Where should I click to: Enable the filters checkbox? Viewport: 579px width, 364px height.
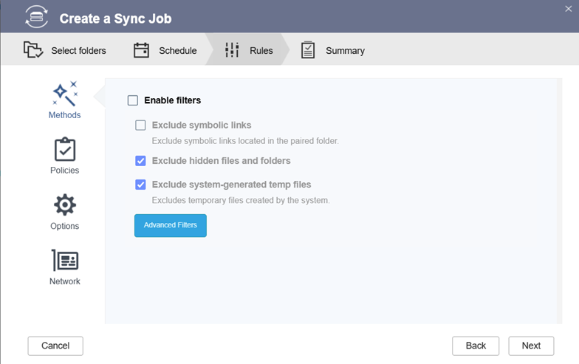pos(133,100)
